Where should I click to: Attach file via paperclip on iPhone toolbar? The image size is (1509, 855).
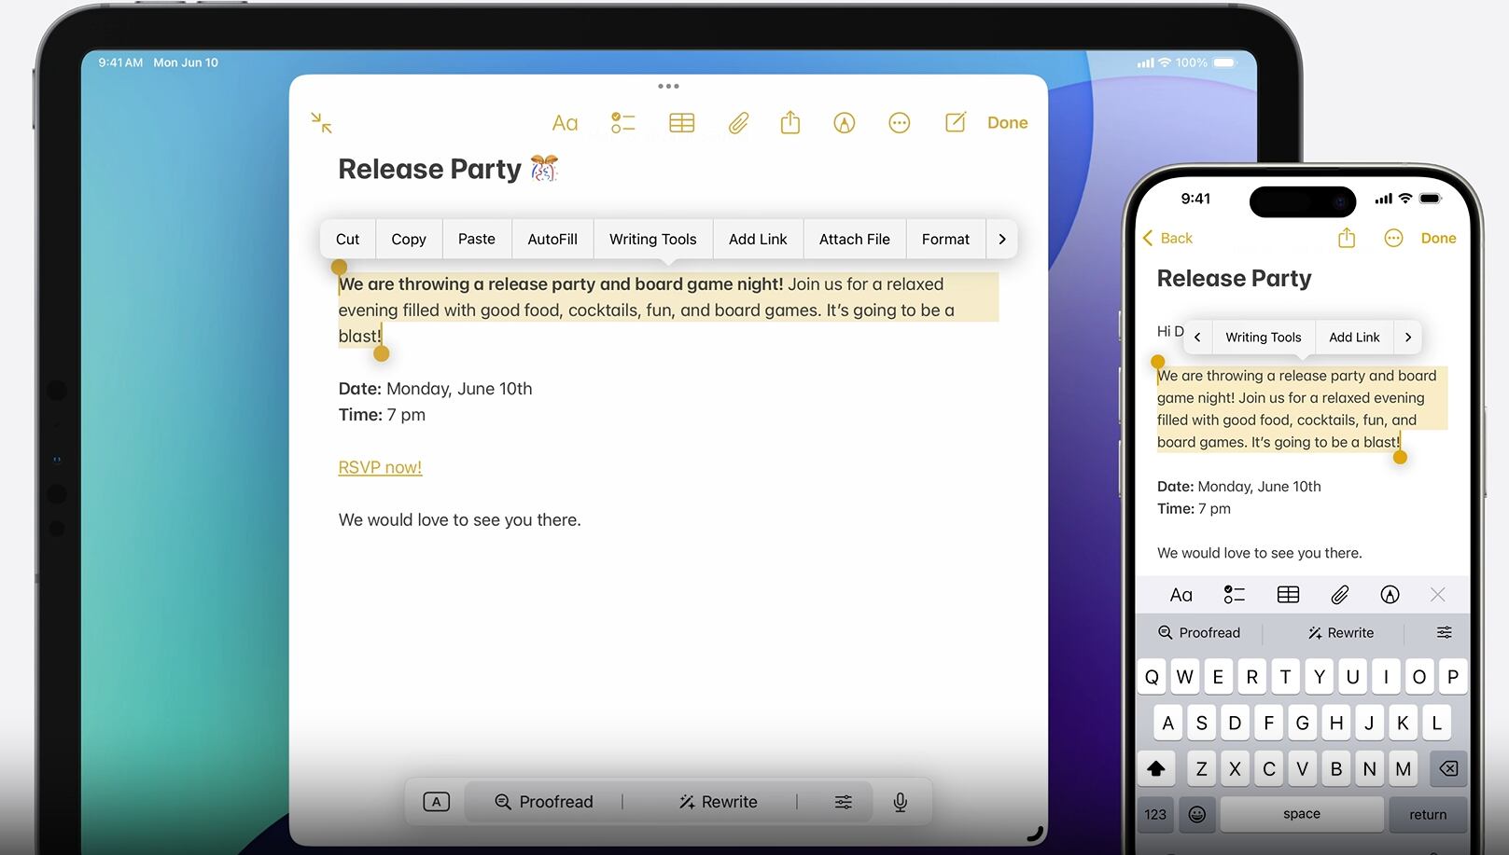click(1340, 595)
